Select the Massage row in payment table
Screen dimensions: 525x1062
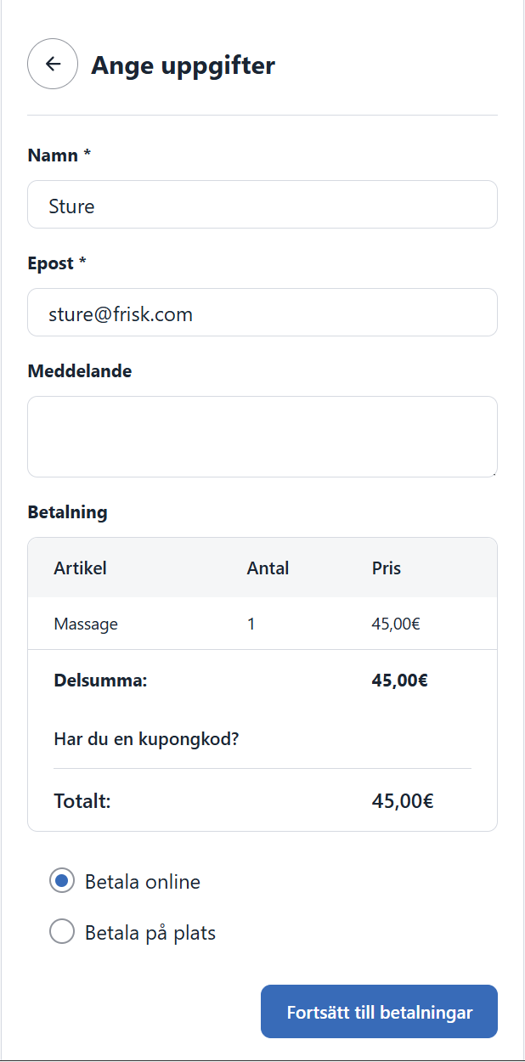coord(262,624)
